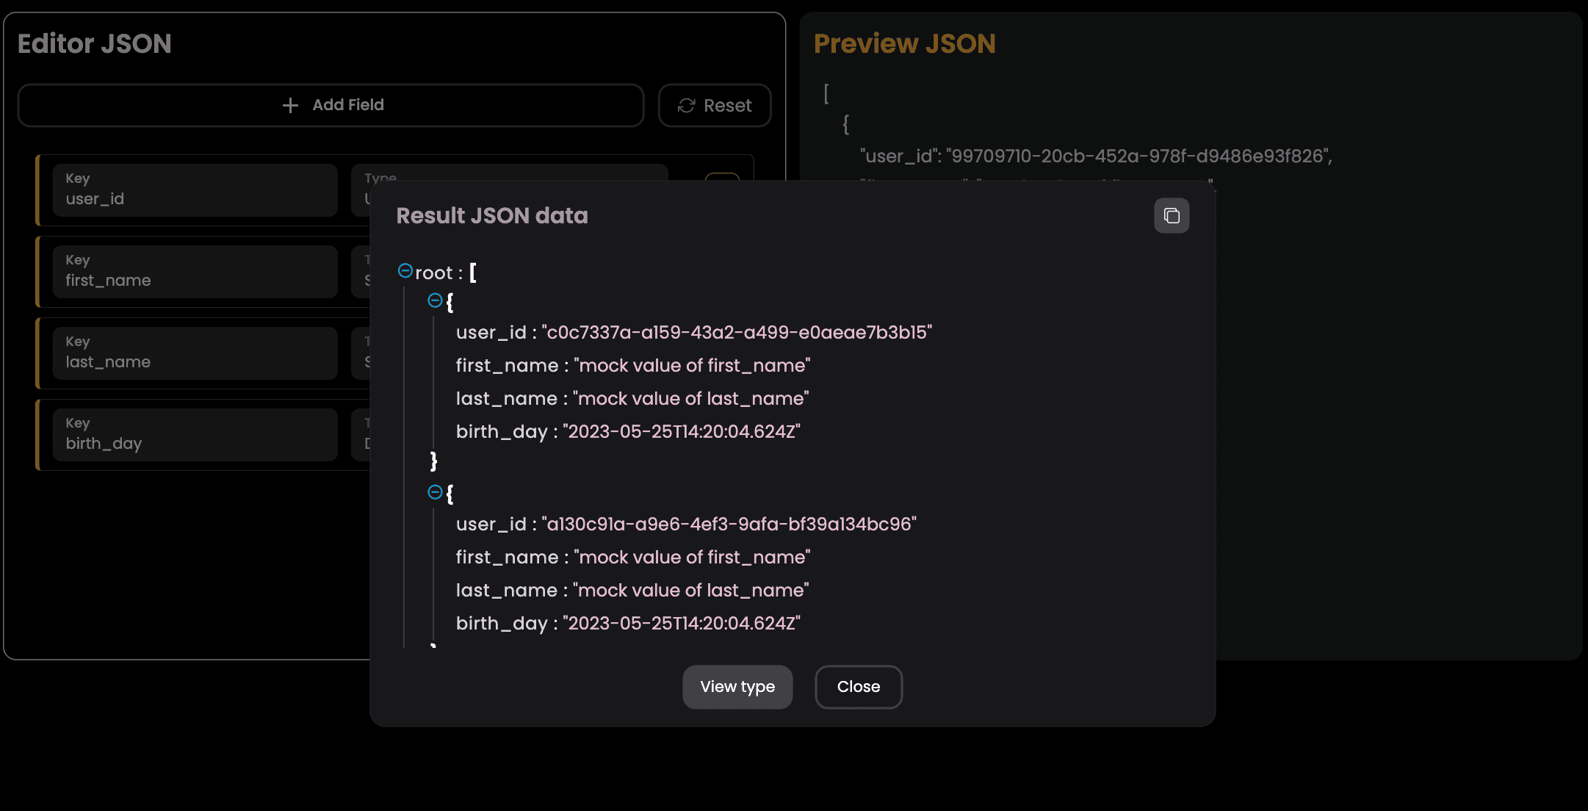This screenshot has height=811, width=1588.
Task: Click first "mock value of first_name" value
Action: pyautogui.click(x=692, y=366)
